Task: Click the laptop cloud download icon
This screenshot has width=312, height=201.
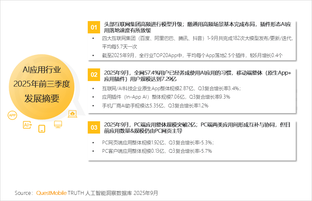Action: 72,113
